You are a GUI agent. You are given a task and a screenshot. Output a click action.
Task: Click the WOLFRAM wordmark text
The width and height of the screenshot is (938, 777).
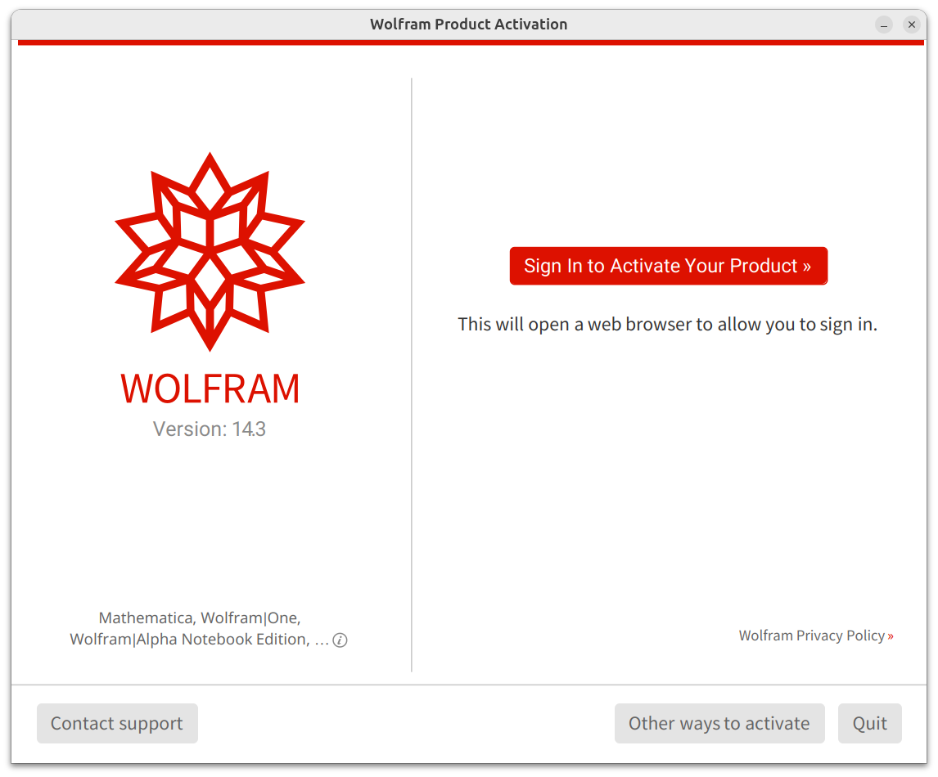[210, 389]
